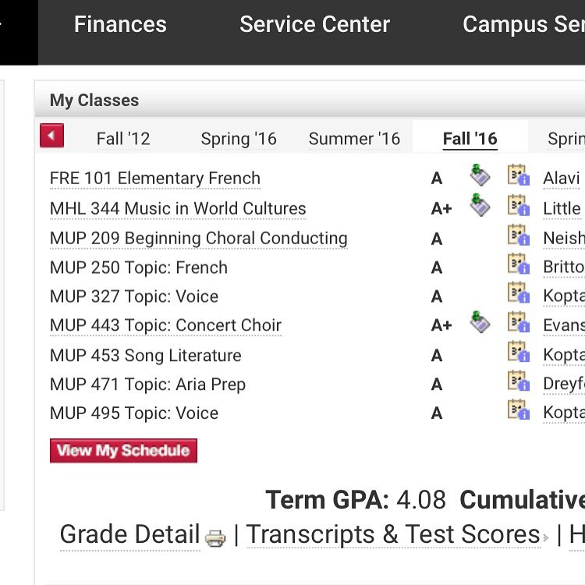Switch to the Spring '16 term tab

(239, 139)
